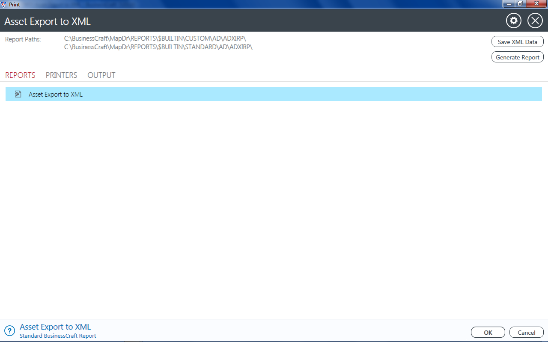548x342 pixels.
Task: Click the Report Paths label
Action: point(23,39)
